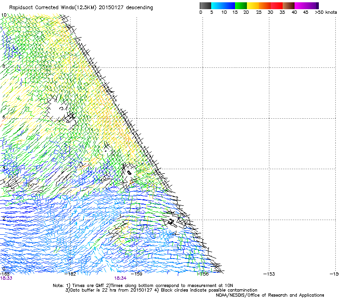Click the '45' label under the color bar

click(x=306, y=12)
